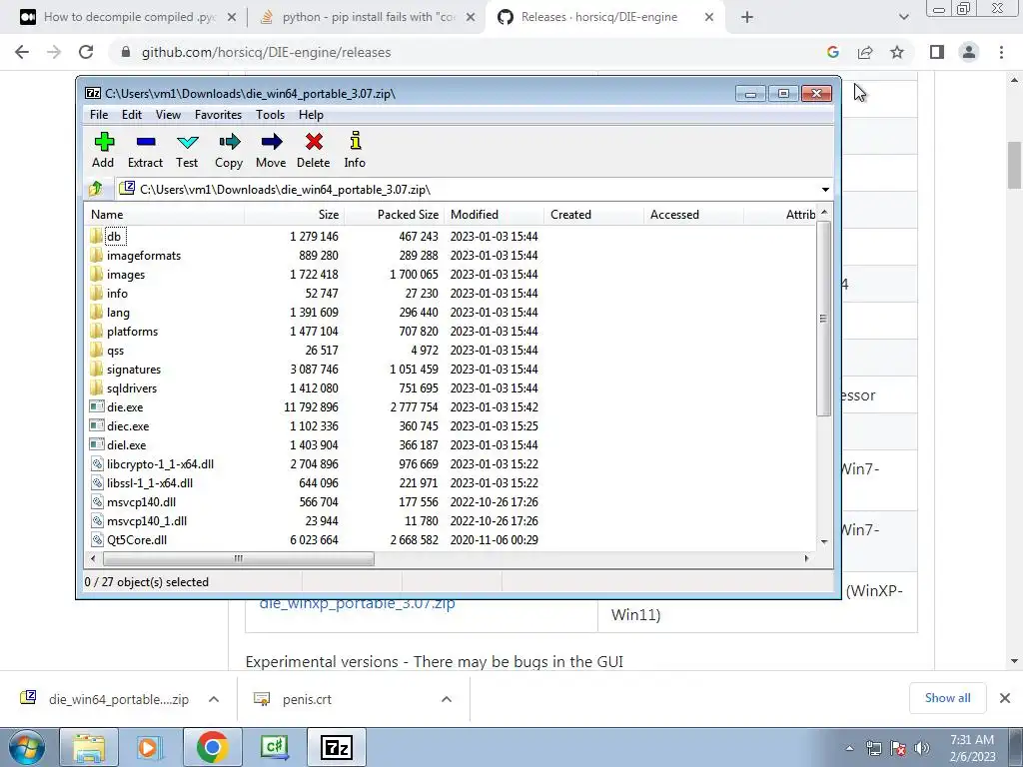Show hidden system tray icons
Image resolution: width=1023 pixels, height=767 pixels.
point(849,748)
